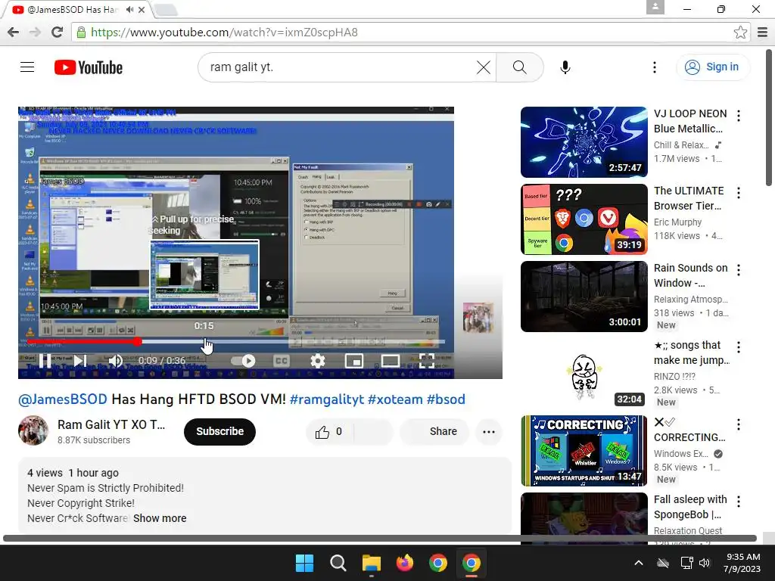Open the YouTube settings three-dot menu
This screenshot has height=581, width=775.
655,67
